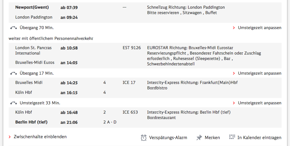Click the pushpin Merken icon

[199, 138]
